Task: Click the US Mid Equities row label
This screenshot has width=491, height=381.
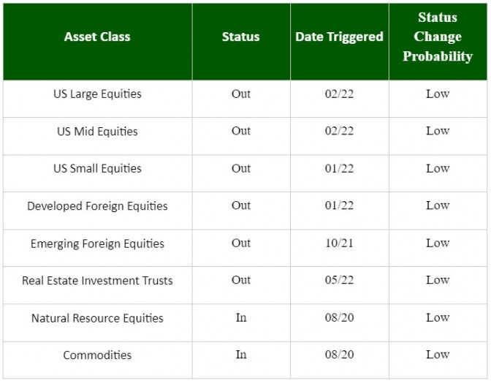Action: pyautogui.click(x=97, y=132)
